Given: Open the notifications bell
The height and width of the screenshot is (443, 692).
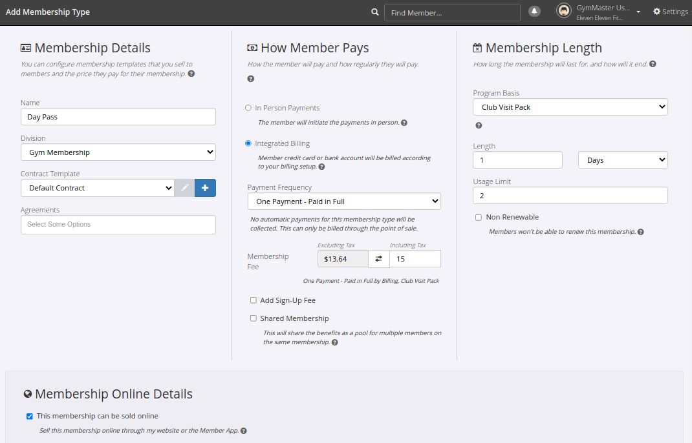Looking at the screenshot, I should 534,12.
